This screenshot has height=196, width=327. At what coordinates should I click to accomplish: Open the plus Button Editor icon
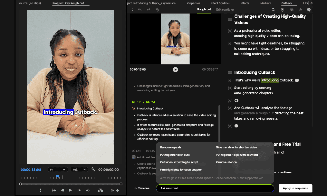click(x=118, y=191)
